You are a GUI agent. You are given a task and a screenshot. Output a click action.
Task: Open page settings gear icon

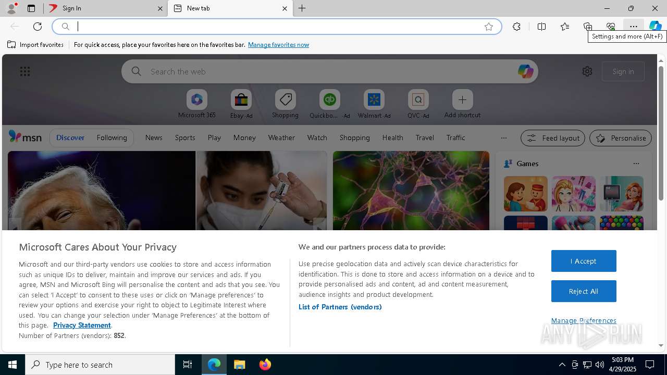click(x=587, y=71)
